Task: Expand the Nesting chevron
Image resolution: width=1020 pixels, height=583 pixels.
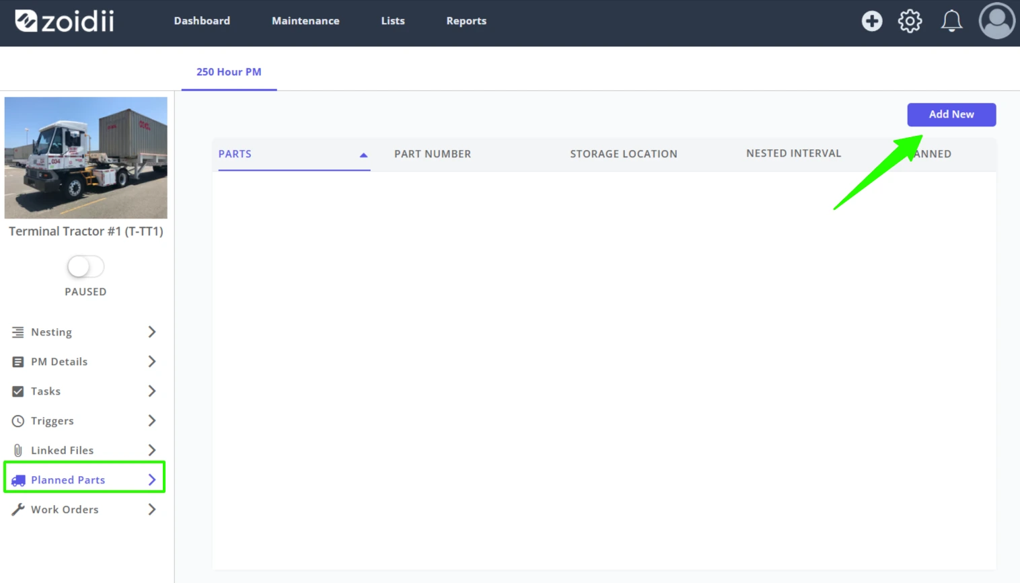Action: click(152, 332)
